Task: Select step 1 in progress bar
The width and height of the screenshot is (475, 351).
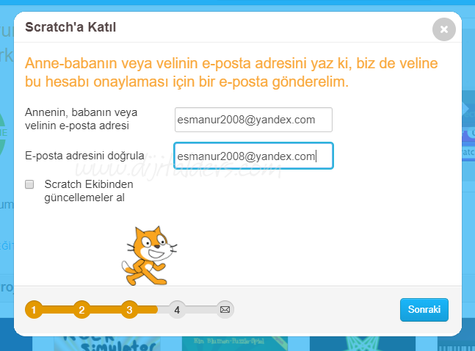Action: click(x=34, y=309)
